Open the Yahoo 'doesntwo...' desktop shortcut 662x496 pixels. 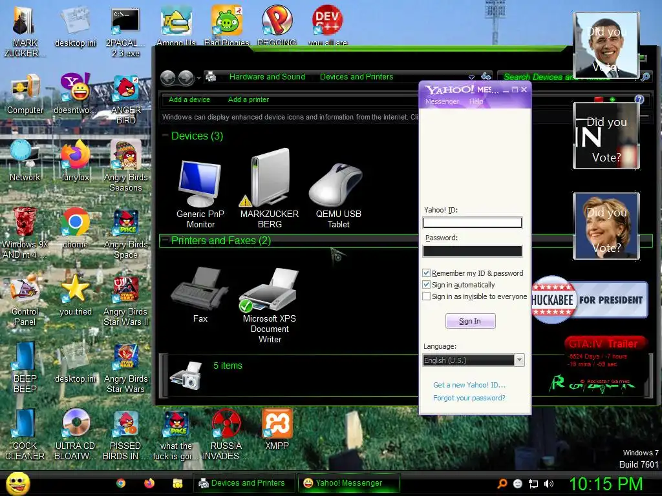[75, 94]
